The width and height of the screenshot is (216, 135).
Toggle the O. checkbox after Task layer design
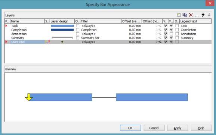[78, 26]
